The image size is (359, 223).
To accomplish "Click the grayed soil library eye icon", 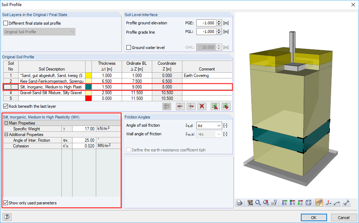I will pyautogui.click(x=167, y=106).
